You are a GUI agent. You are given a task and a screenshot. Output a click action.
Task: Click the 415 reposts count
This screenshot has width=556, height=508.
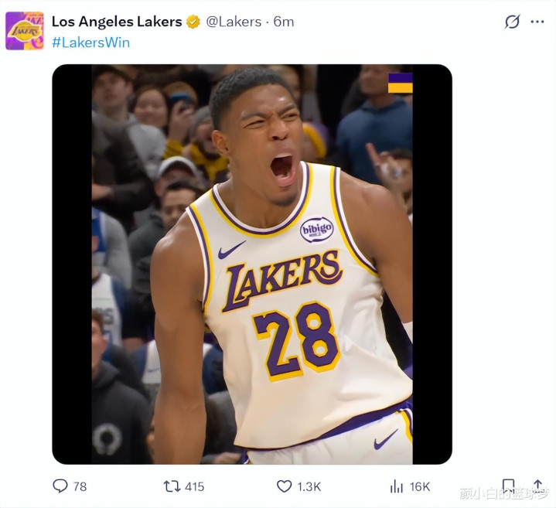(x=194, y=486)
